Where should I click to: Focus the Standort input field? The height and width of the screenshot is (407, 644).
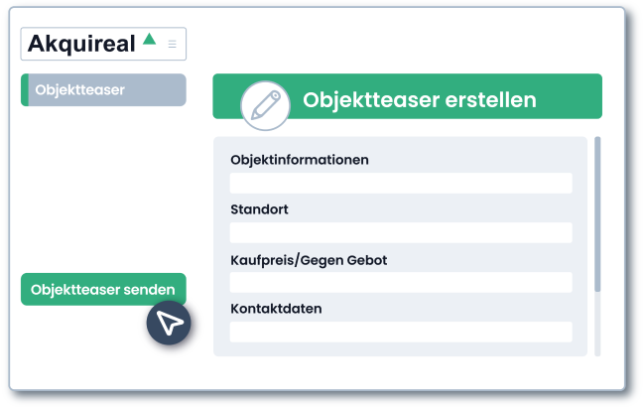point(401,233)
